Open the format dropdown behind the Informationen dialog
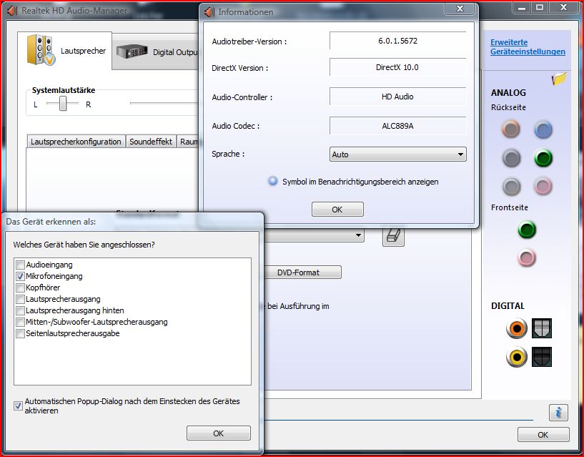Viewport: 584px width, 457px height. point(314,235)
